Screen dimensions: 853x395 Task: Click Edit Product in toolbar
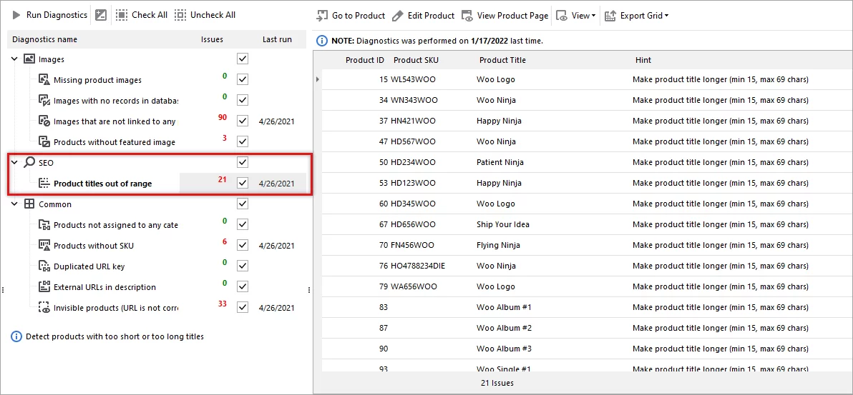(424, 15)
